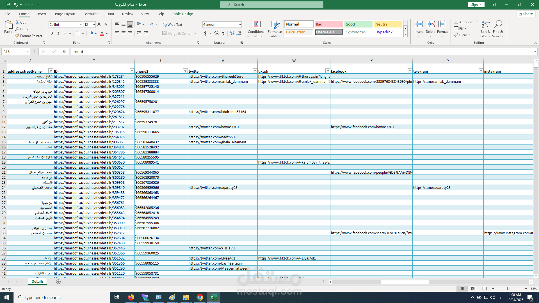Open the Calibri font name dropdown
The height and width of the screenshot is (303, 539).
81,25
